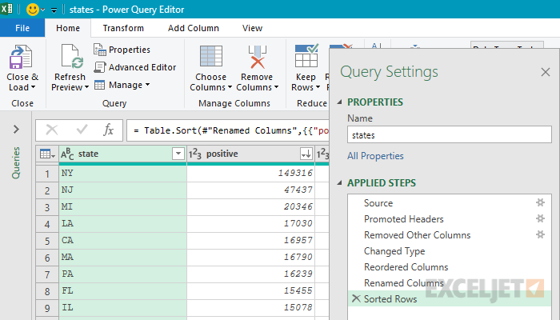Open settings gear for Source step

click(x=540, y=202)
